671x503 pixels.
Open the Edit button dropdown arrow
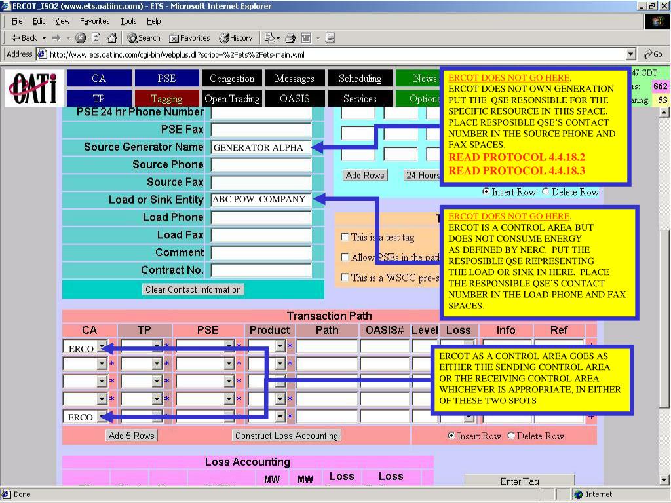(318, 38)
